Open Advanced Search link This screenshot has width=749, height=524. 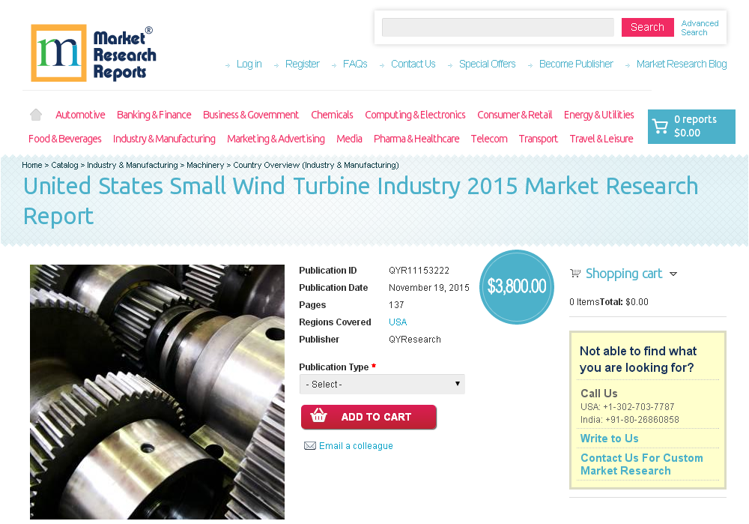(700, 28)
